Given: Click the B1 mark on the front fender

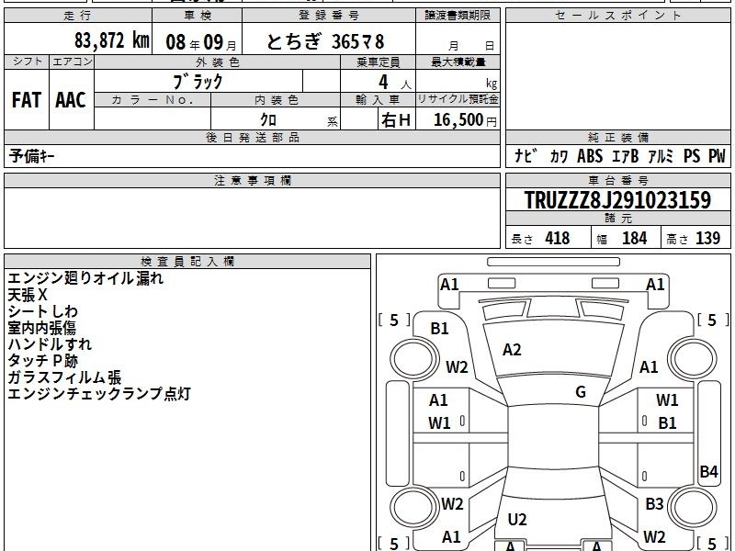Looking at the screenshot, I should 439,329.
